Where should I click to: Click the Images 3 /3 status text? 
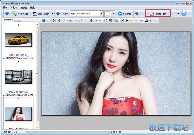click(x=10, y=132)
